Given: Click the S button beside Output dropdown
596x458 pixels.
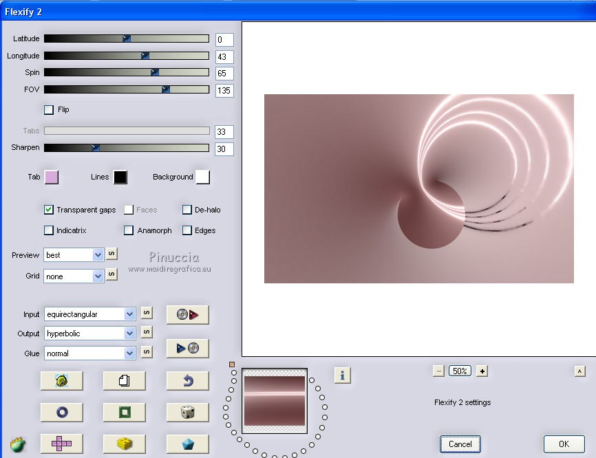Looking at the screenshot, I should click(147, 332).
